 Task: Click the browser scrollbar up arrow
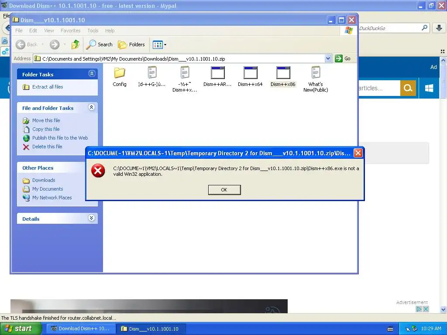click(x=444, y=60)
